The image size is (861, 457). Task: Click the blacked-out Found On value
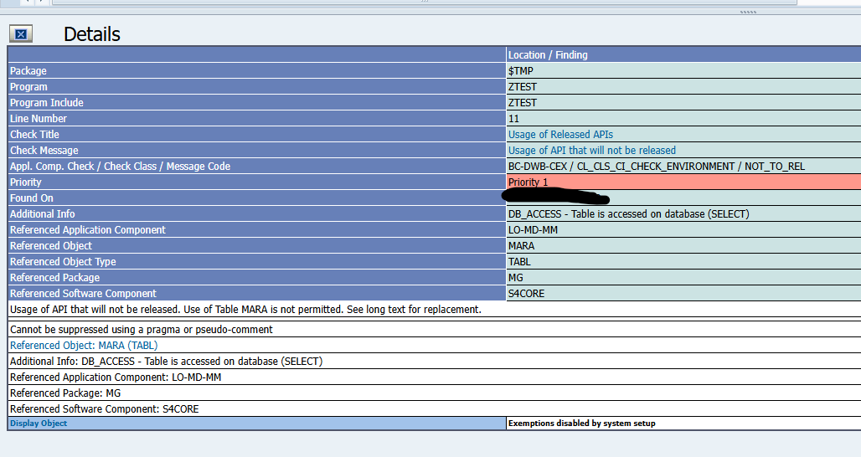(x=554, y=198)
